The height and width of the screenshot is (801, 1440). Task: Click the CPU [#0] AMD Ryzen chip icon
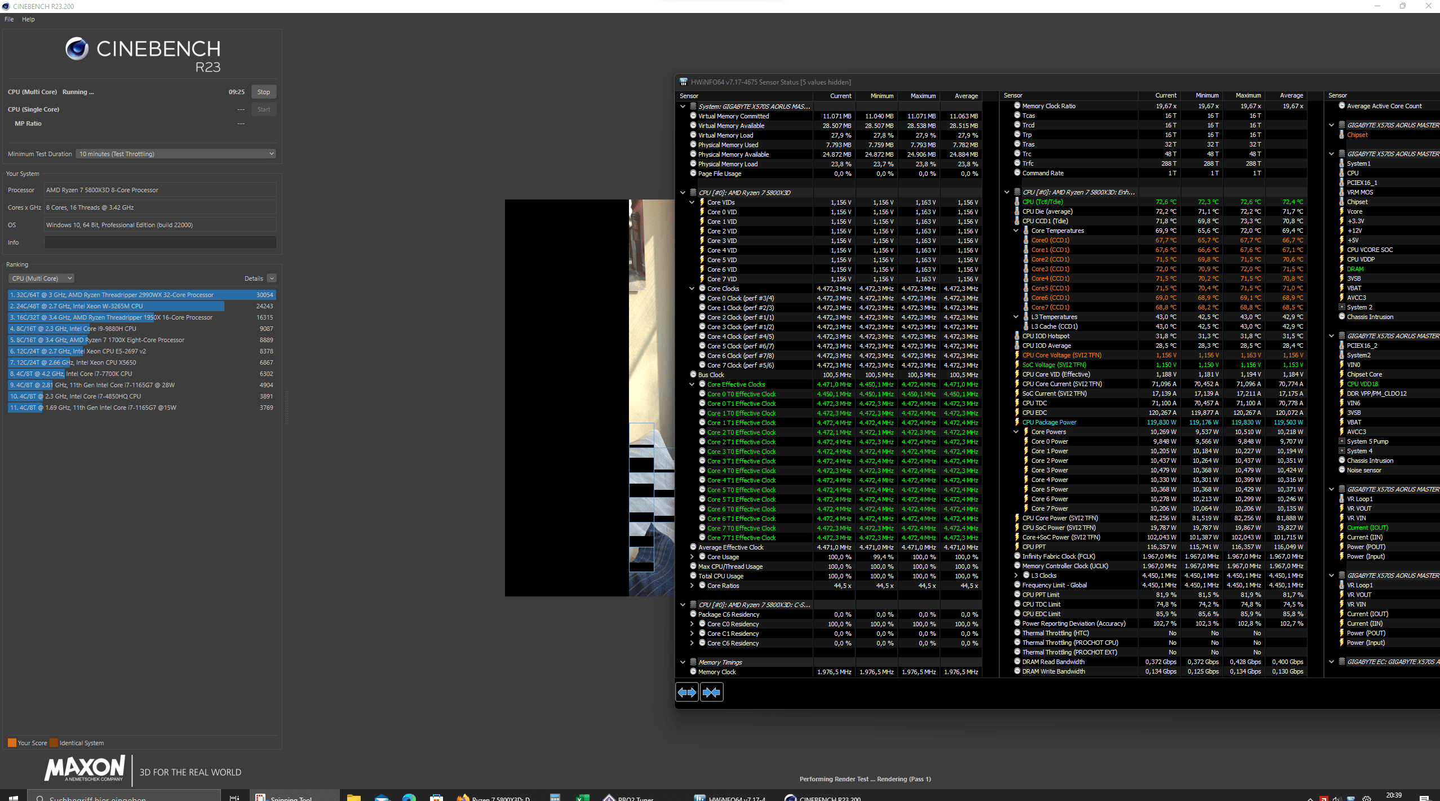tap(693, 193)
